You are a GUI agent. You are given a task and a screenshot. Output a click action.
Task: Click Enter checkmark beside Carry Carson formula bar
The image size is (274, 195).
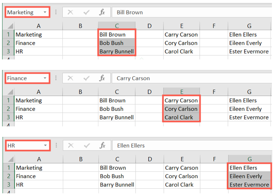86,78
